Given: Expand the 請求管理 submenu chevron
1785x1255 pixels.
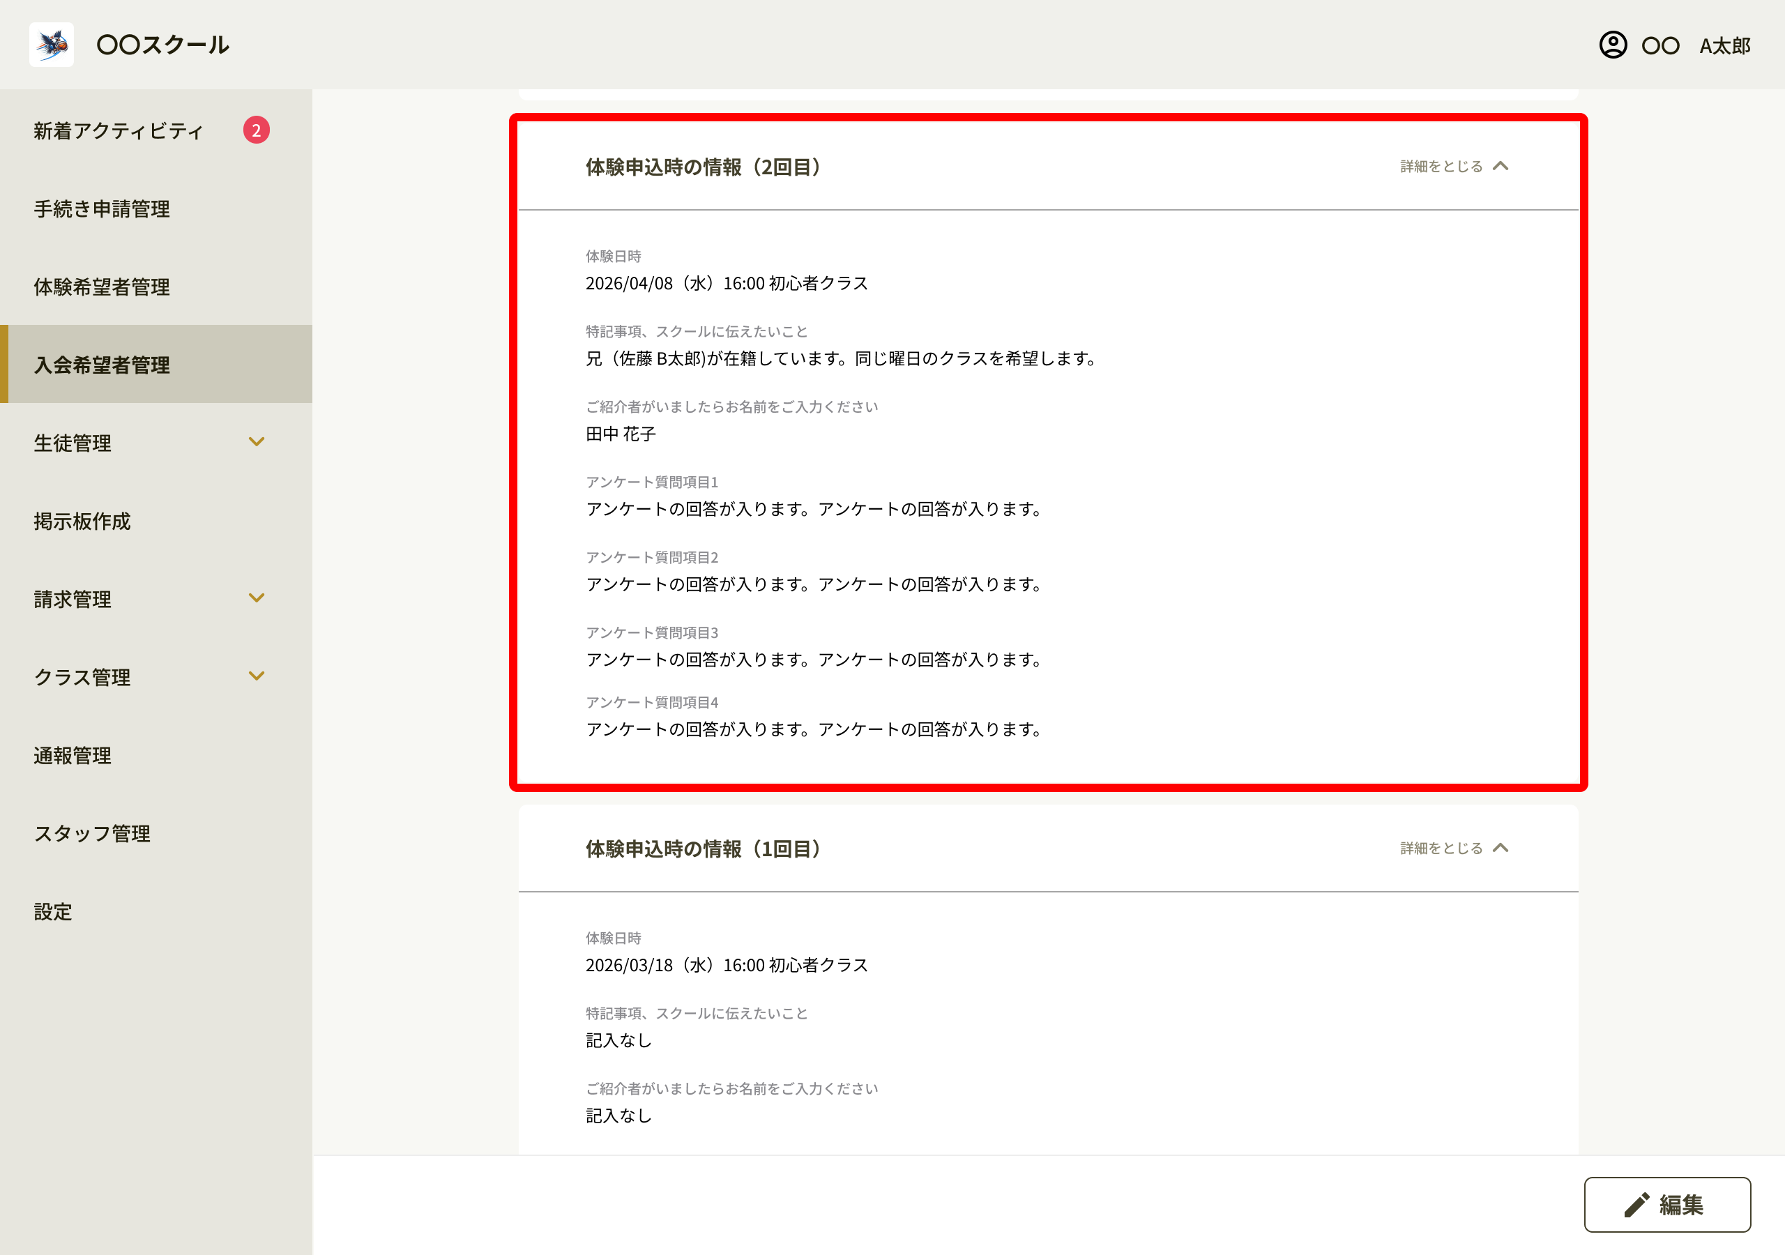Looking at the screenshot, I should coord(257,599).
